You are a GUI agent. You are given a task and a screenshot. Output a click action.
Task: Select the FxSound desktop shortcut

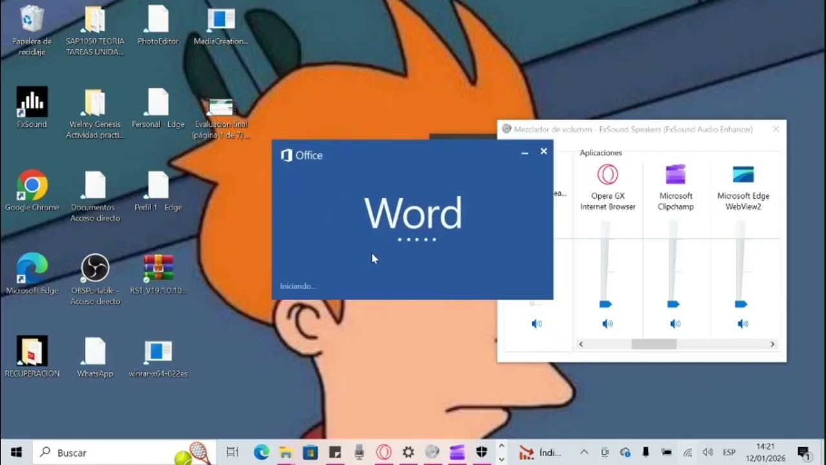point(32,108)
